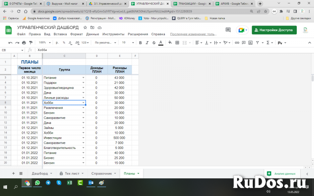This screenshot has height=196, width=314.
Task: Apply strikethrough formatting
Action: pos(153,42)
